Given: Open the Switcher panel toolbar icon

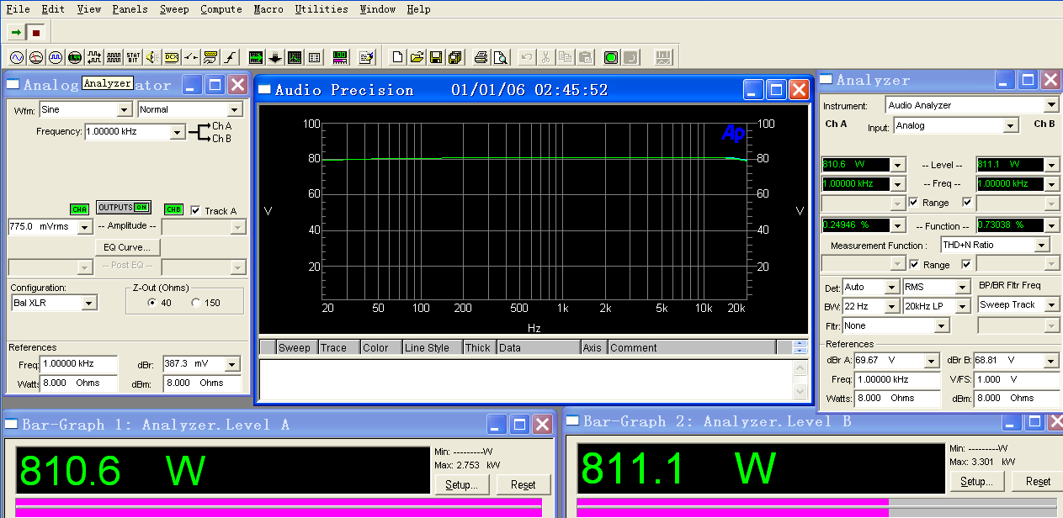Looking at the screenshot, I should (x=191, y=57).
